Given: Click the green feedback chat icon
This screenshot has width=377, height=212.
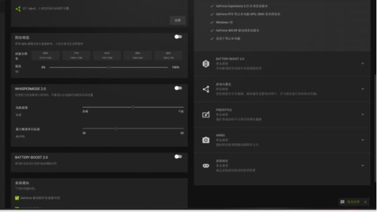Looking at the screenshot, I should coord(342,202).
